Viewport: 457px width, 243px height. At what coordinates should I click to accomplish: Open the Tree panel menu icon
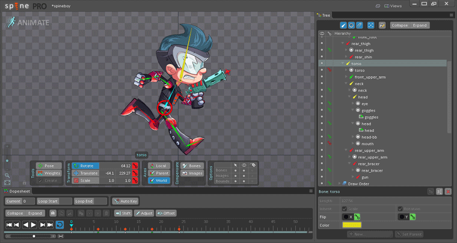point(452,15)
